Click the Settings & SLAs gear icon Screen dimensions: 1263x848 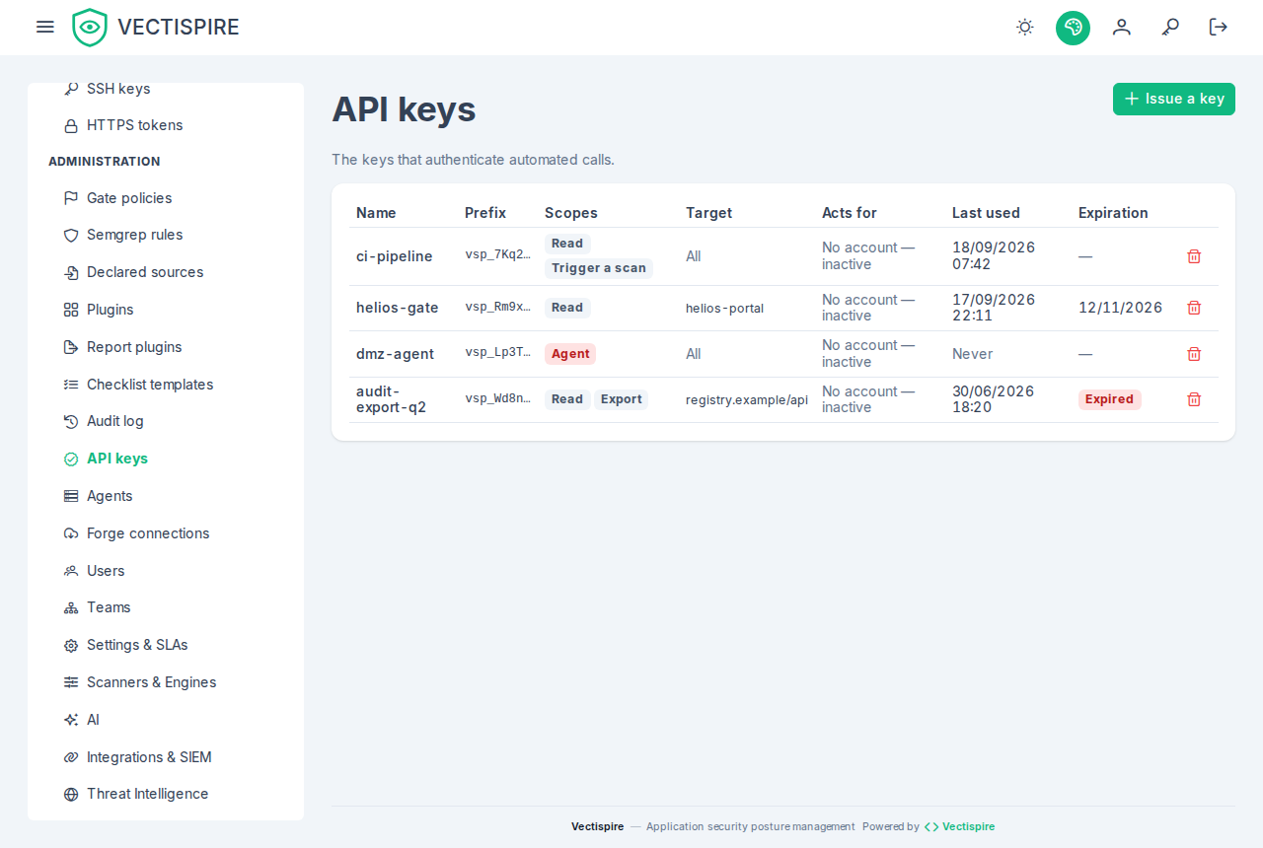pos(71,646)
